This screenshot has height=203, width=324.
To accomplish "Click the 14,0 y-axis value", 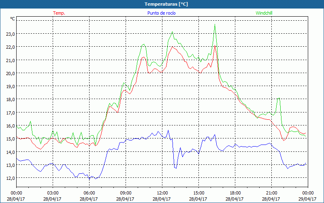I will point(10,152).
